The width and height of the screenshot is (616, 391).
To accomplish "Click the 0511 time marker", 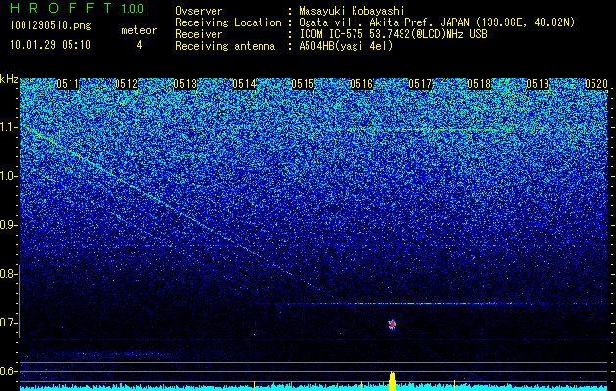I will click(68, 84).
